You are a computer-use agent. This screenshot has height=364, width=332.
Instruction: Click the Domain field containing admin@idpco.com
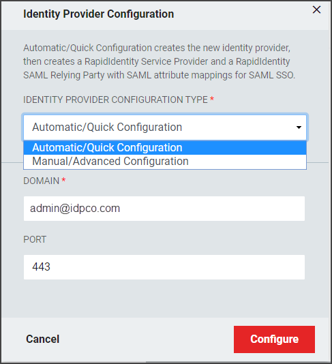pos(164,209)
